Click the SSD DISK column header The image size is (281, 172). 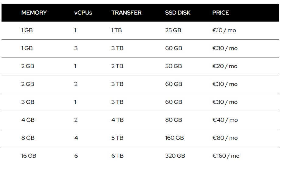[x=178, y=13]
